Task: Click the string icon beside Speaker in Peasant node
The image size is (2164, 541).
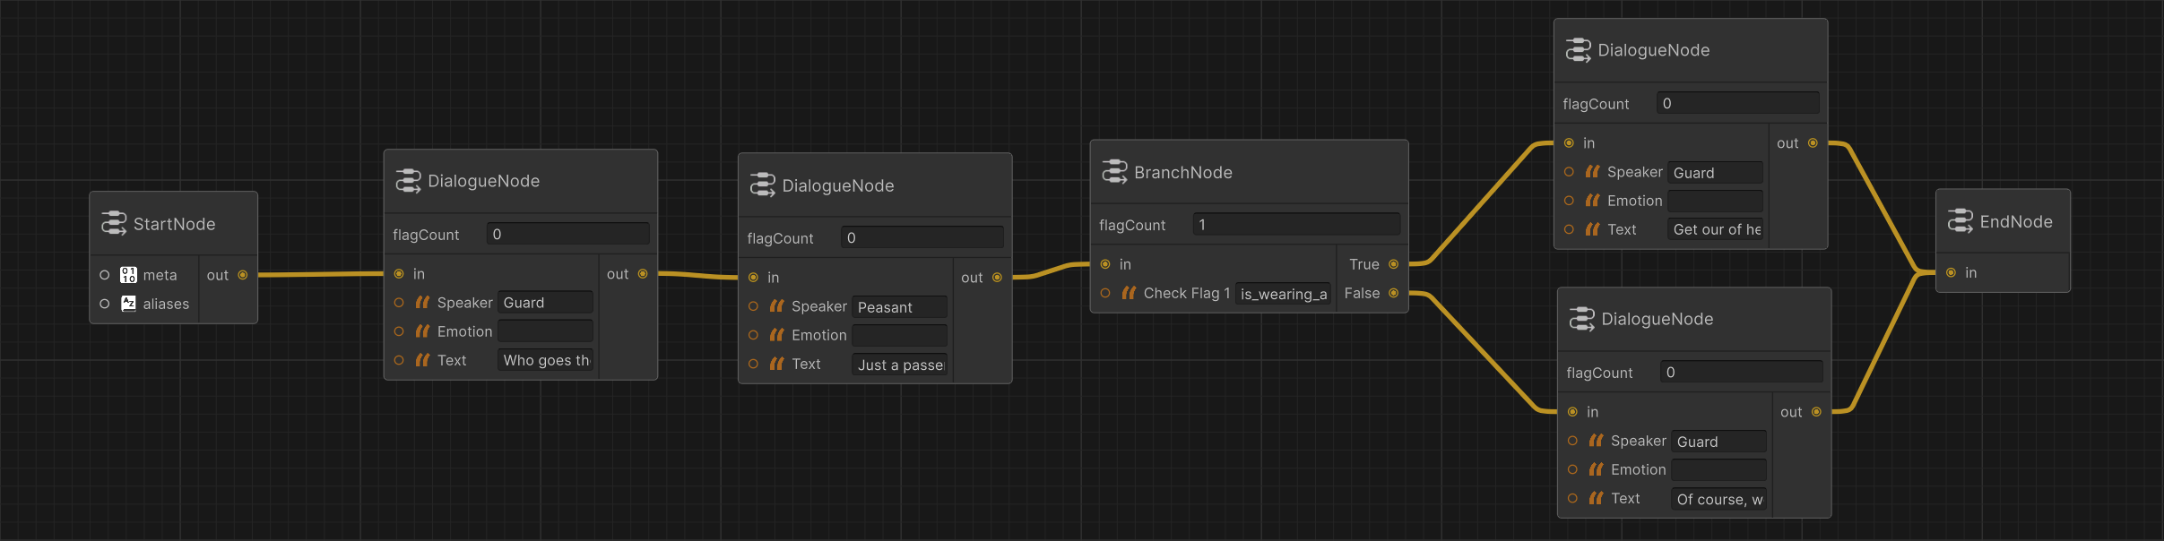Action: point(776,306)
